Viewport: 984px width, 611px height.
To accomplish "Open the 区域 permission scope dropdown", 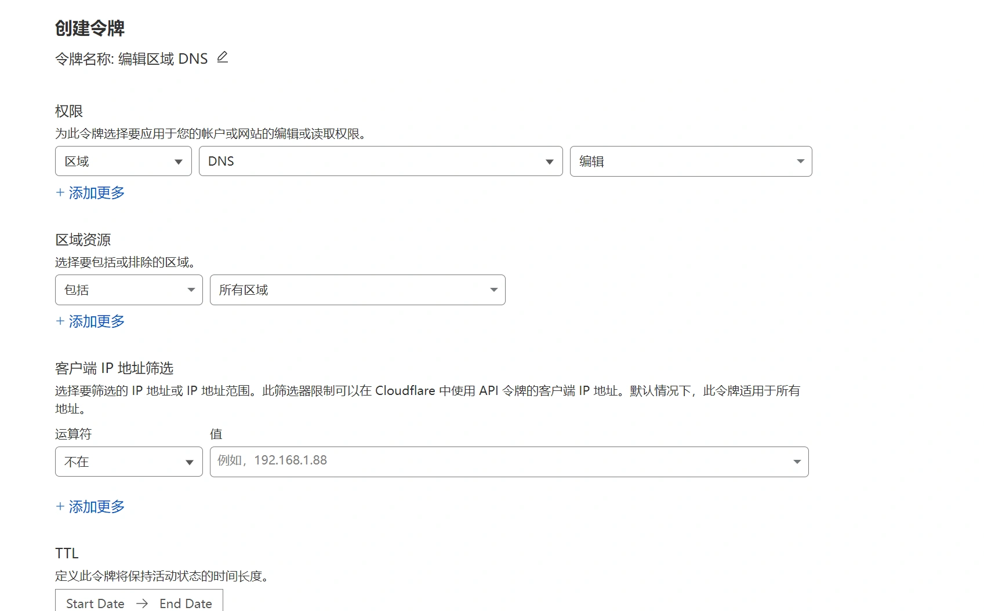I will 123,161.
